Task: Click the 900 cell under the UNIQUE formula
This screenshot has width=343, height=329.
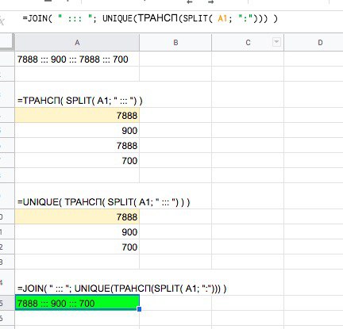Action: coord(77,232)
